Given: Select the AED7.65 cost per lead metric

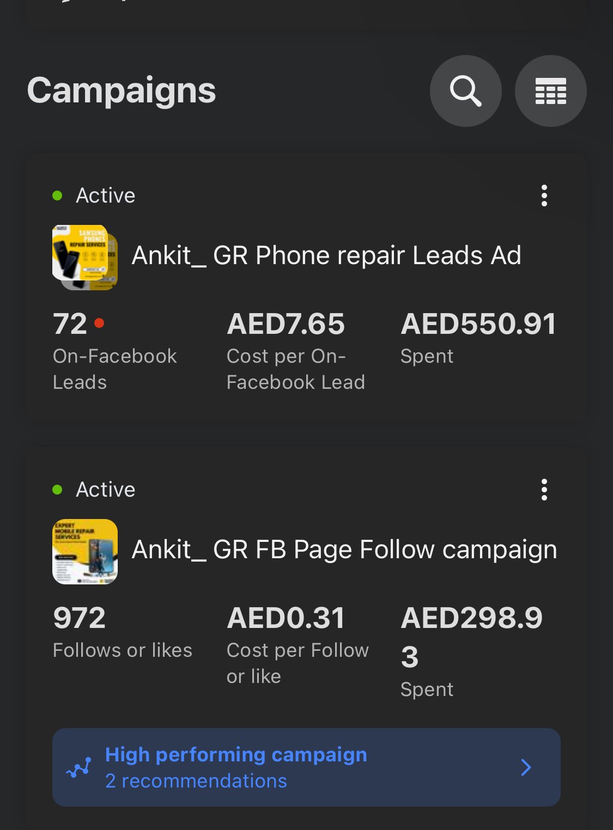Looking at the screenshot, I should [286, 324].
